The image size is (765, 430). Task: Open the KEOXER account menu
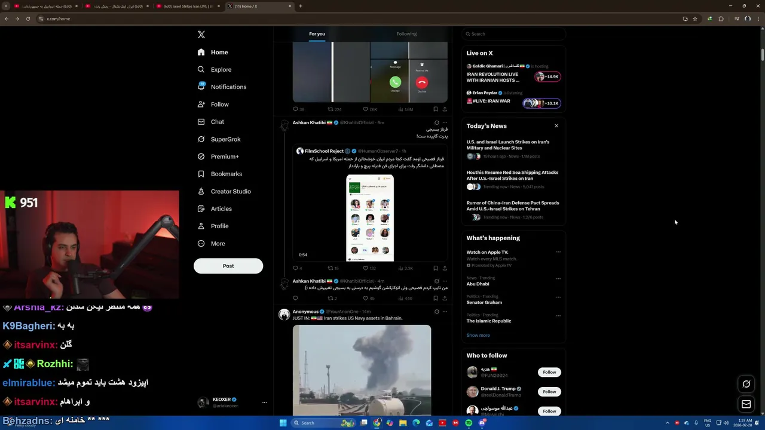pyautogui.click(x=231, y=403)
